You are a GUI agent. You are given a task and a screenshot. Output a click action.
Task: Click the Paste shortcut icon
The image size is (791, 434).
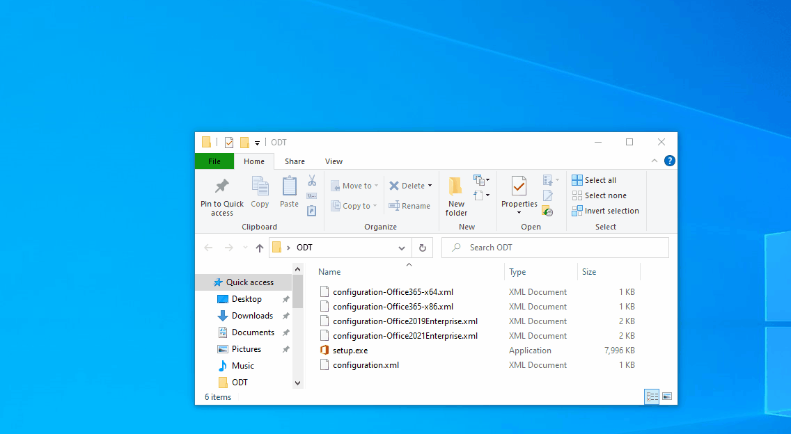311,211
